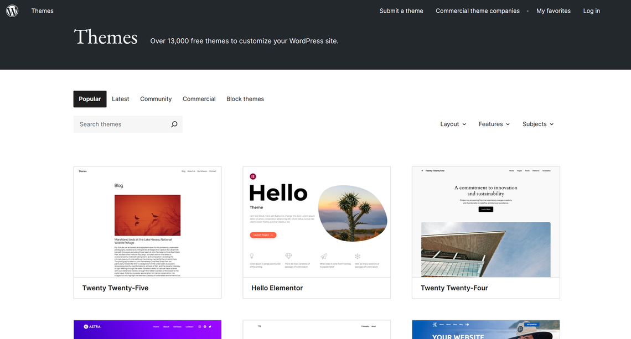Image resolution: width=631 pixels, height=339 pixels.
Task: Open the Layout filter dropdown
Action: [453, 124]
